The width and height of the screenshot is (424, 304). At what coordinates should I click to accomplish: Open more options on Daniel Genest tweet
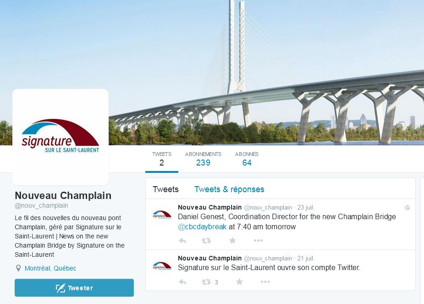click(x=258, y=240)
